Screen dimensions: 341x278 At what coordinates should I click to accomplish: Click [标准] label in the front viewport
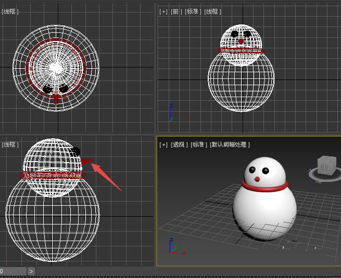coord(193,11)
